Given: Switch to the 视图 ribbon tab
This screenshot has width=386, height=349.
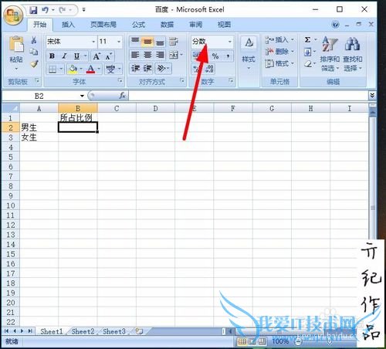Looking at the screenshot, I should coord(224,25).
